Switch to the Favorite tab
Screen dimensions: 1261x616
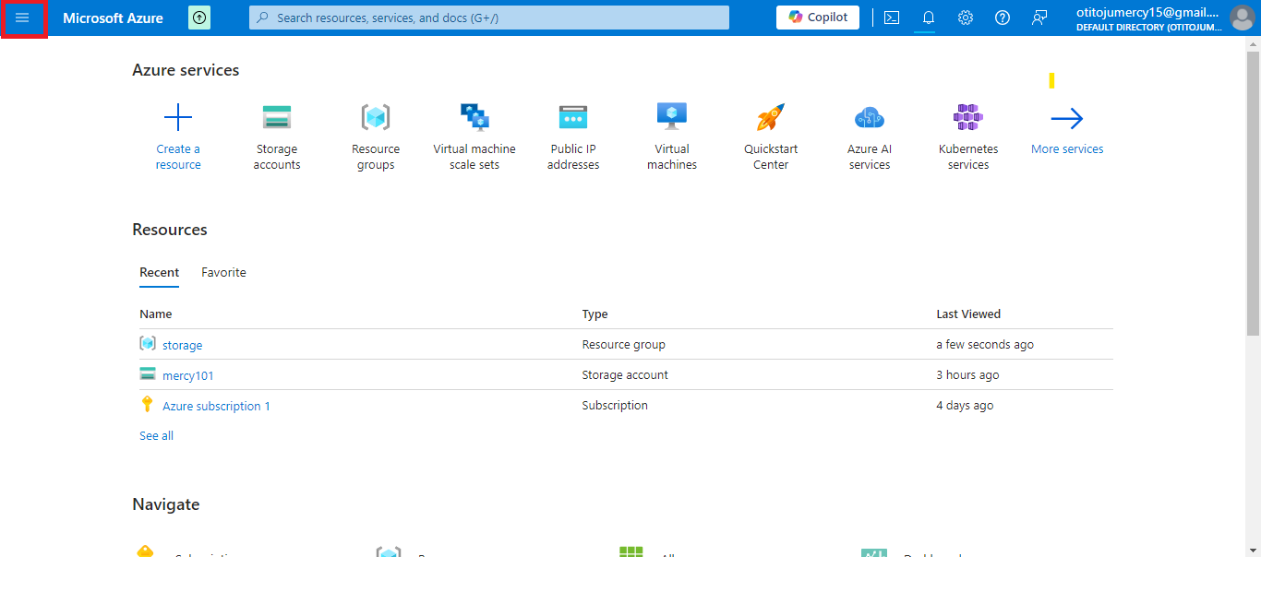[223, 272]
